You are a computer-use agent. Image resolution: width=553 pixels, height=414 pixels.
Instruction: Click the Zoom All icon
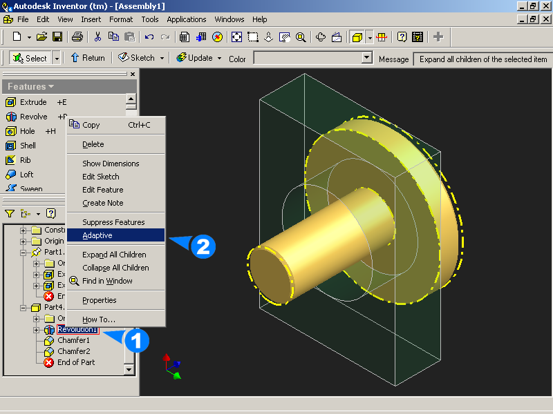click(x=236, y=37)
